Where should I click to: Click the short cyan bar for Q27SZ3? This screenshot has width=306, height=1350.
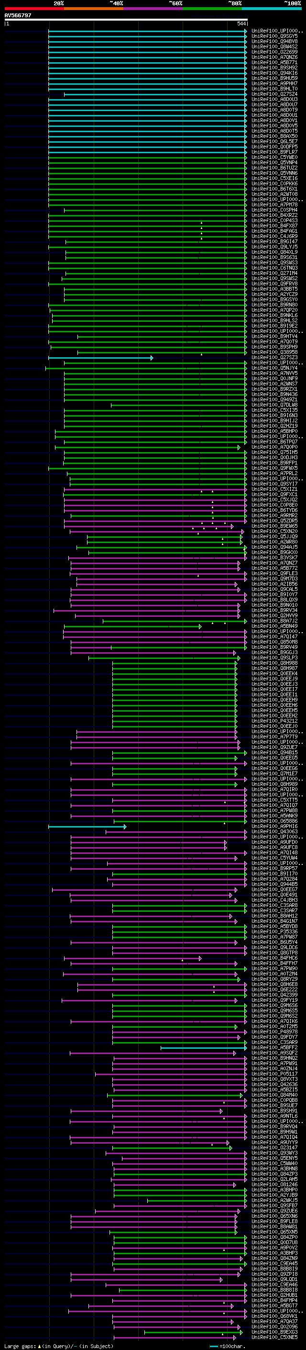(x=100, y=358)
